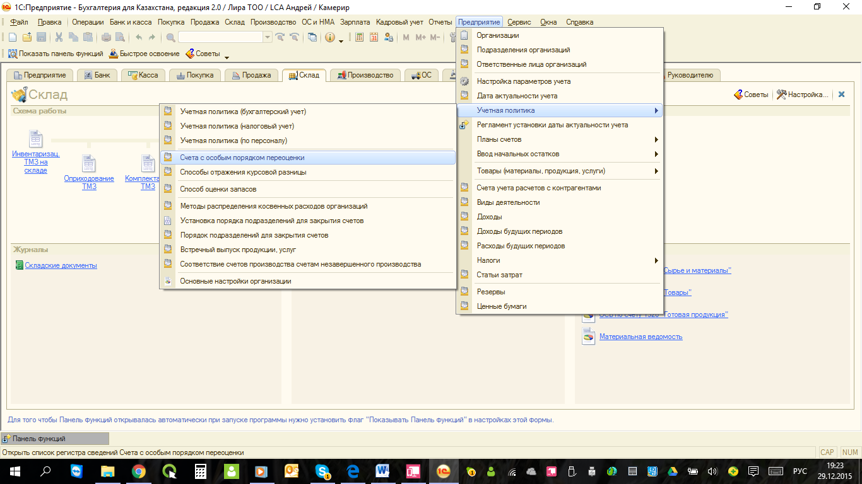Click Быстрое освоение button

[145, 54]
